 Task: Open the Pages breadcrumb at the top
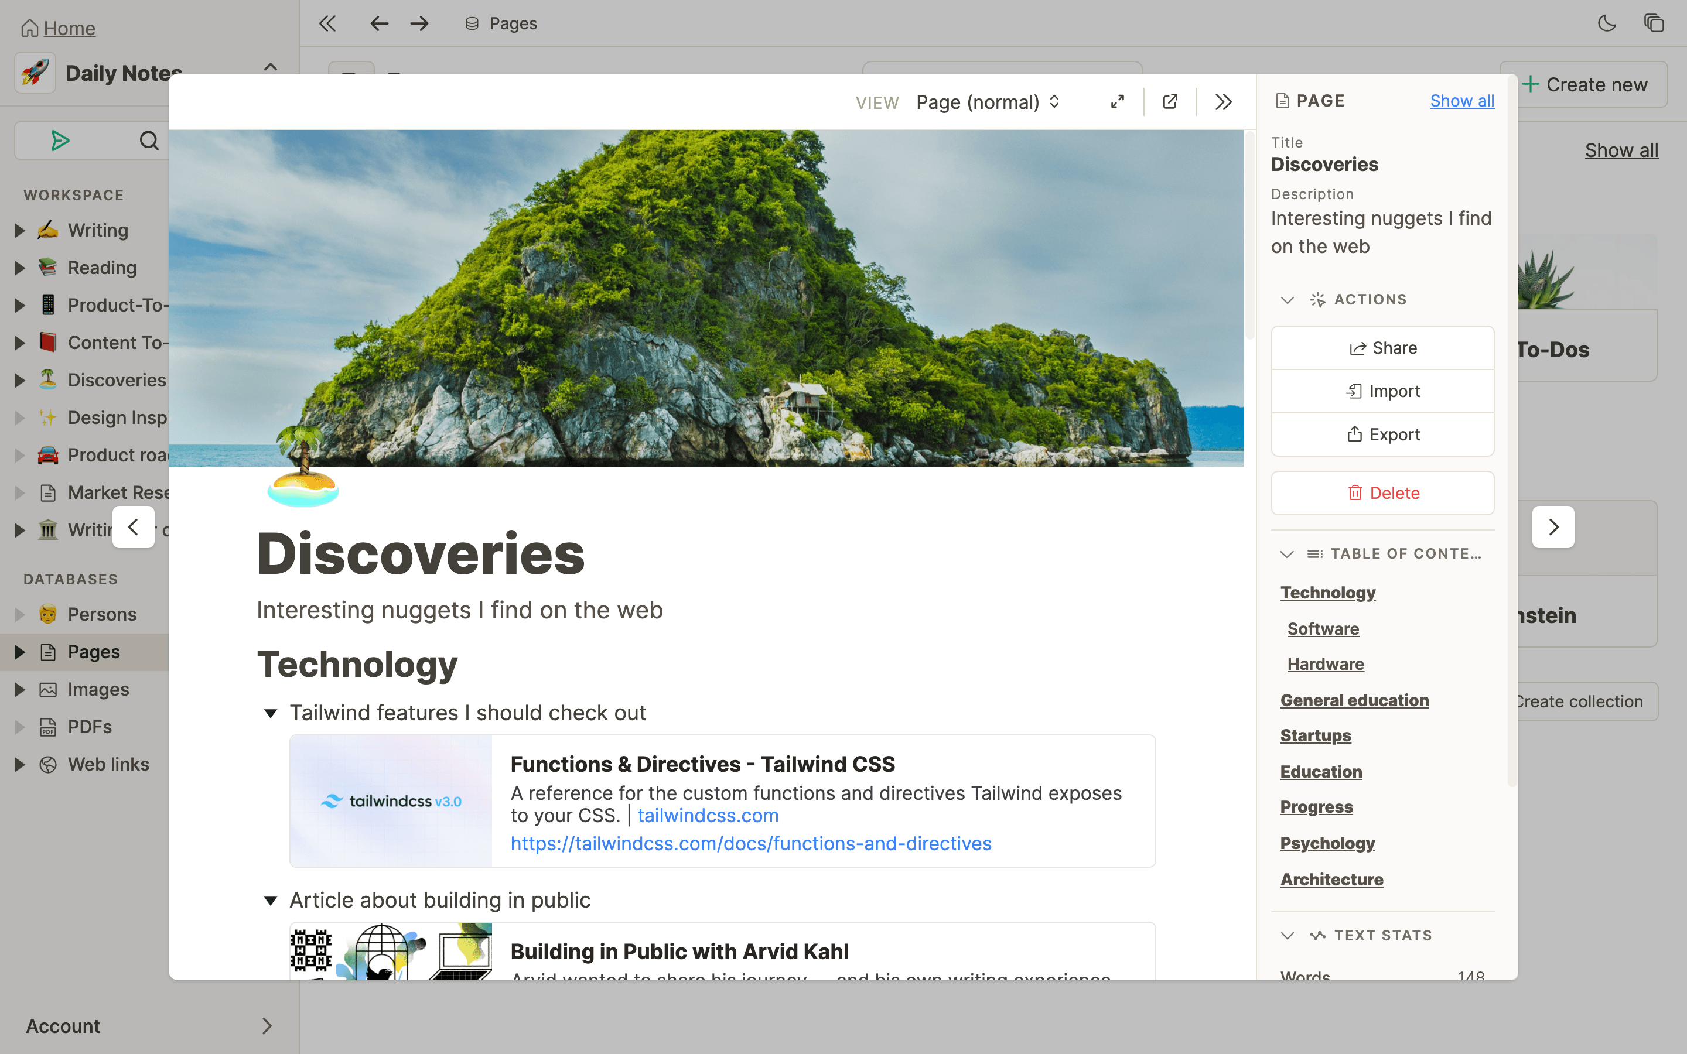click(513, 23)
